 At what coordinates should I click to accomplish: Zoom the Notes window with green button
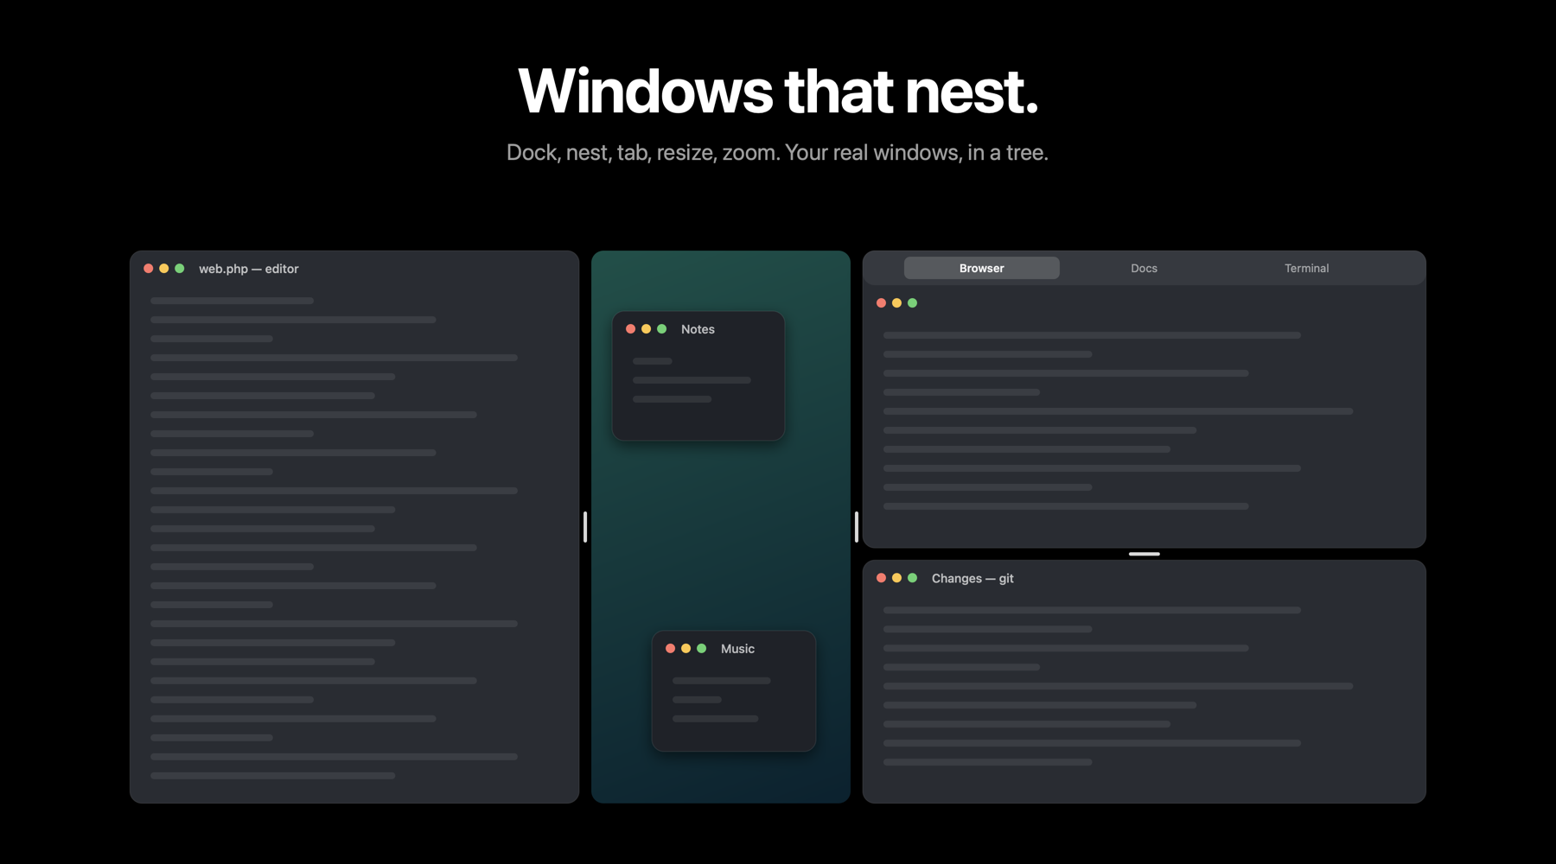click(x=662, y=329)
